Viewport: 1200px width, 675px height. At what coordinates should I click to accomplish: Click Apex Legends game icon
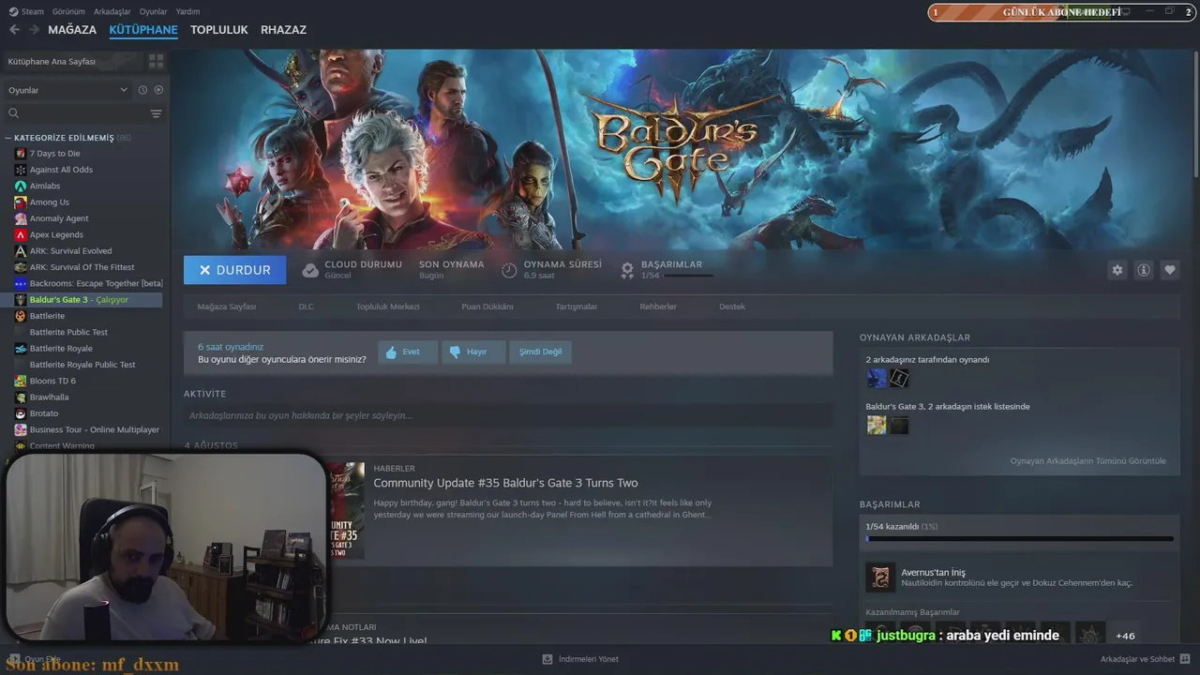pyautogui.click(x=21, y=234)
